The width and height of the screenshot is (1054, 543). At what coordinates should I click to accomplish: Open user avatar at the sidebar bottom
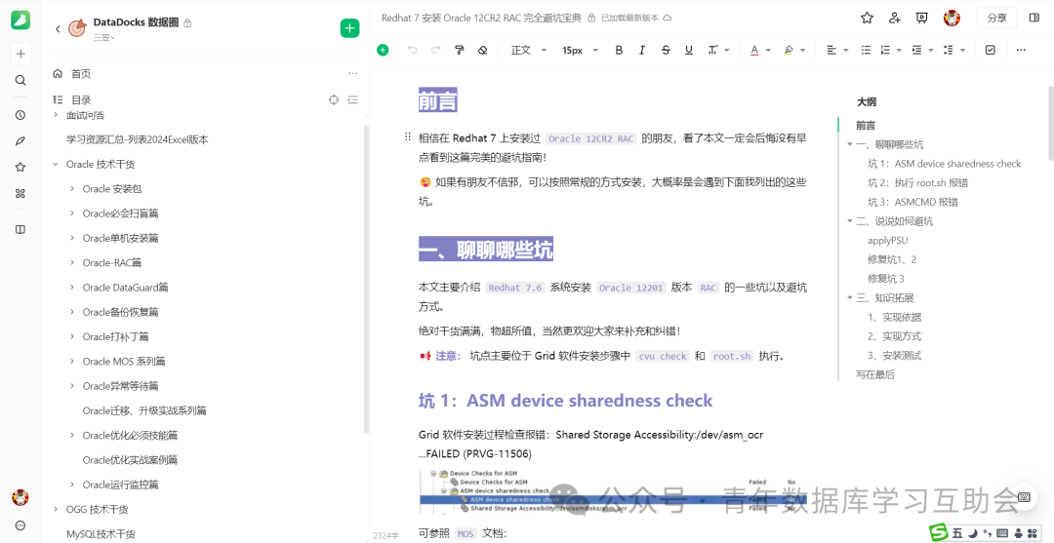click(20, 498)
